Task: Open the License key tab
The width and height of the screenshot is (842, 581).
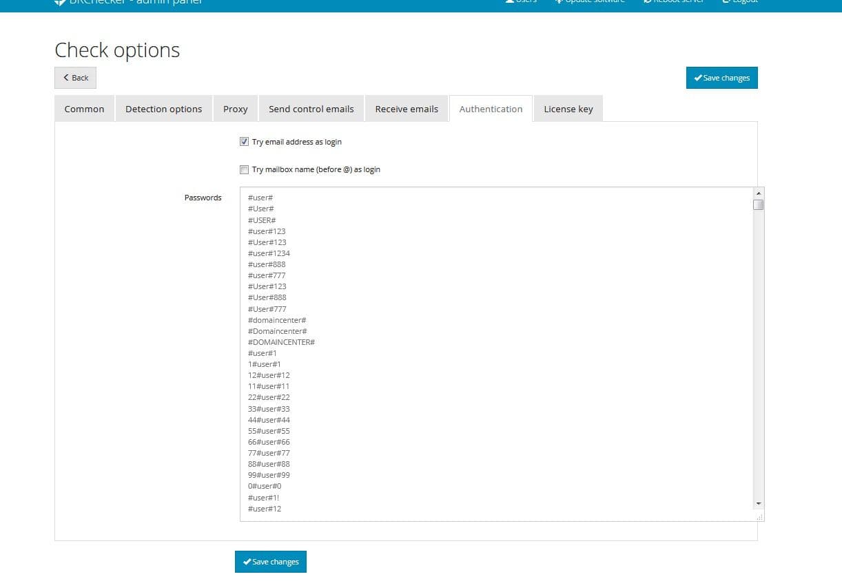Action: pyautogui.click(x=568, y=109)
